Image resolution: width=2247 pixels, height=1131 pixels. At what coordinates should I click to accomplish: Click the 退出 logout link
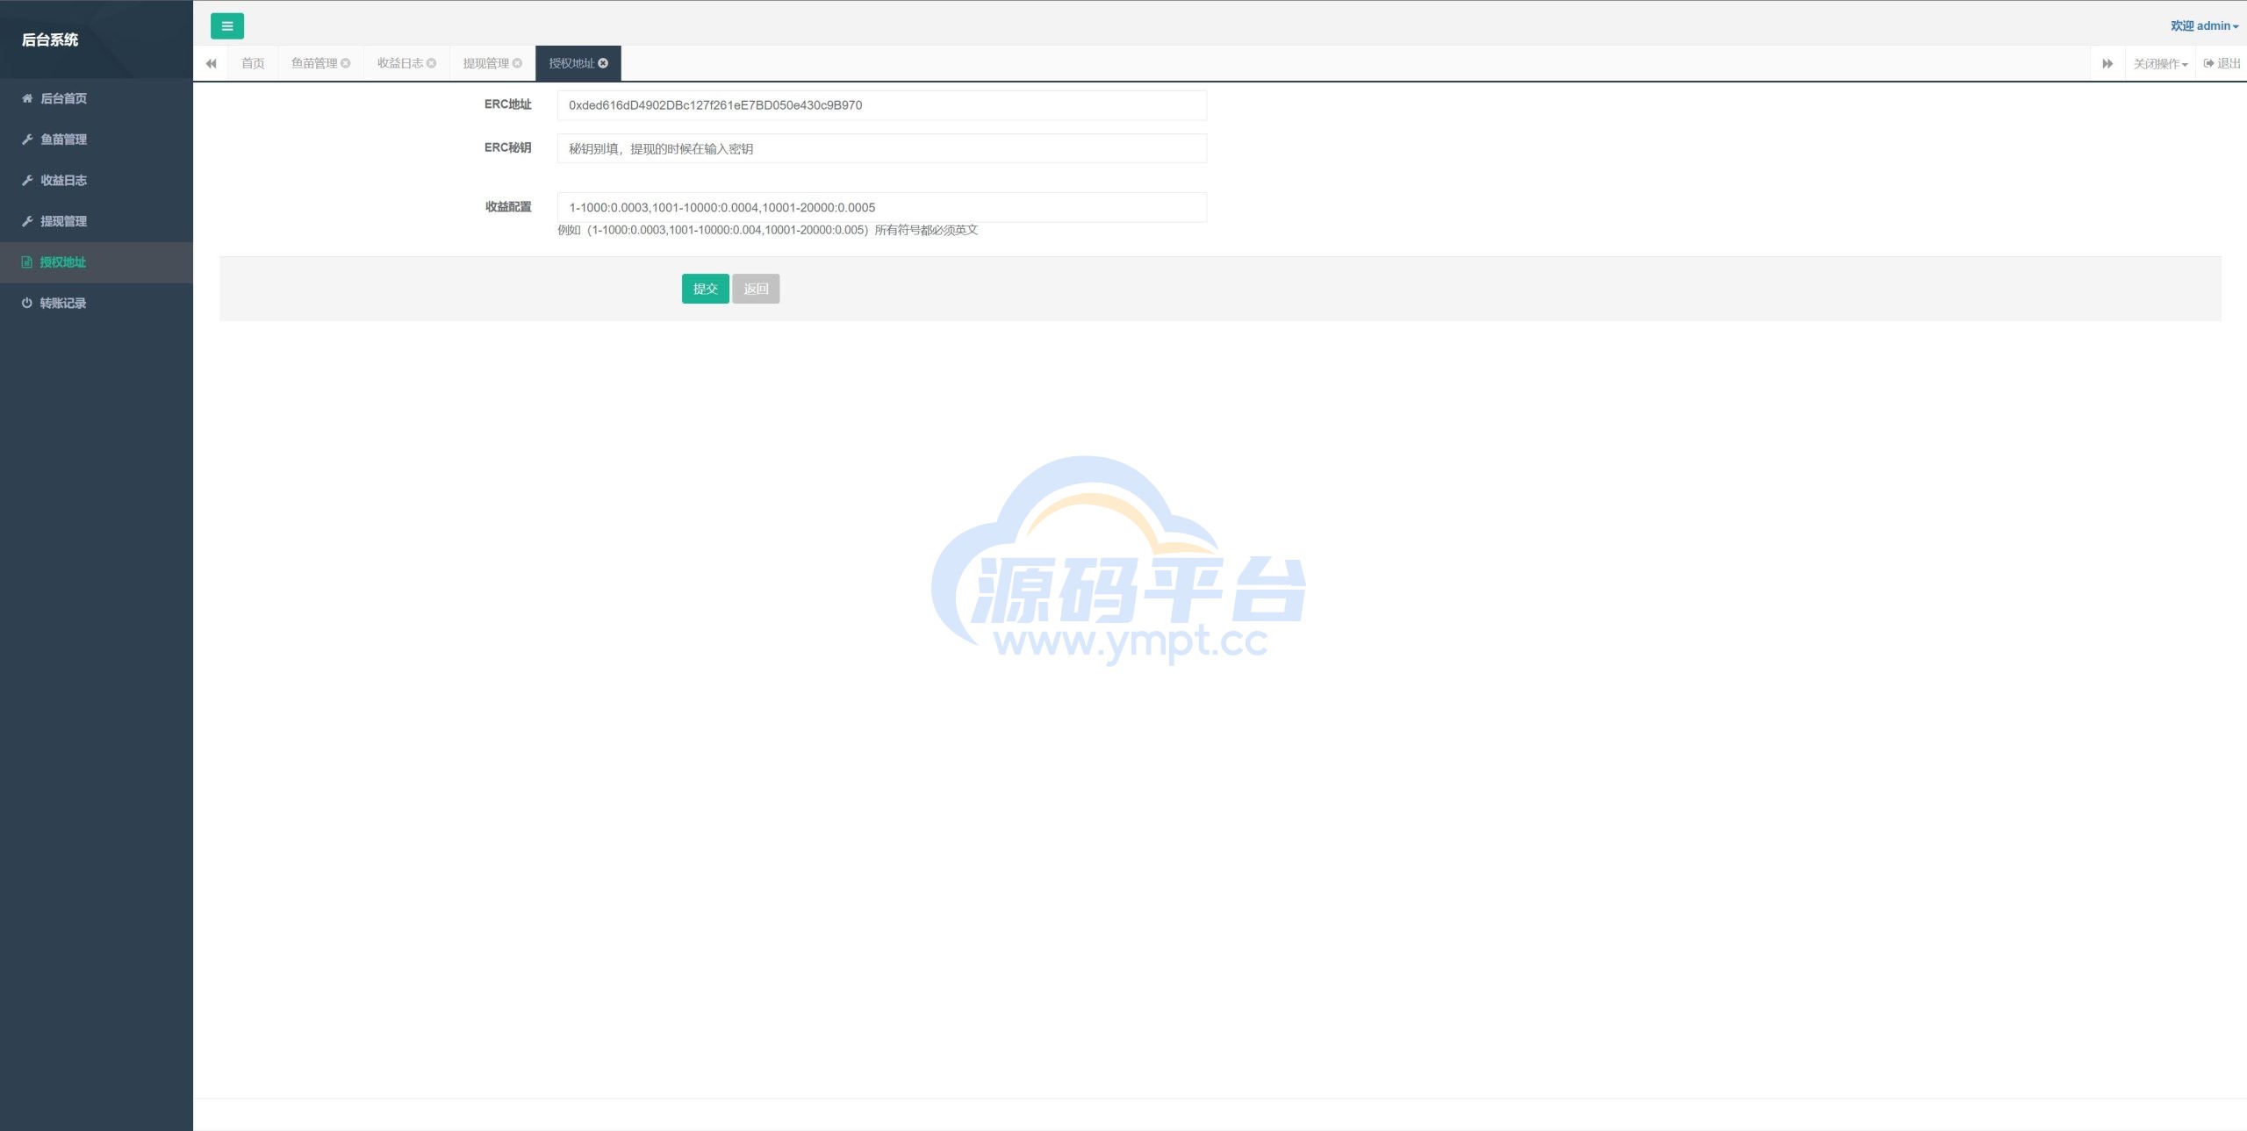click(2222, 63)
